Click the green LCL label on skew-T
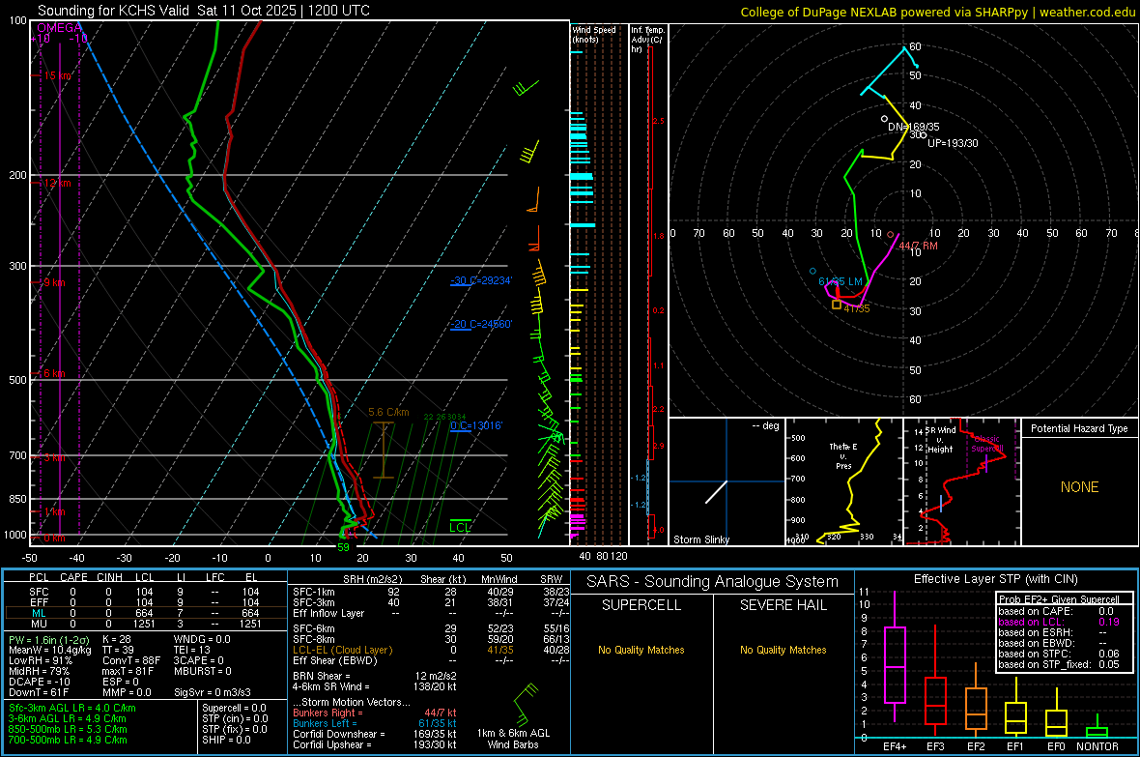This screenshot has width=1140, height=757. click(460, 527)
